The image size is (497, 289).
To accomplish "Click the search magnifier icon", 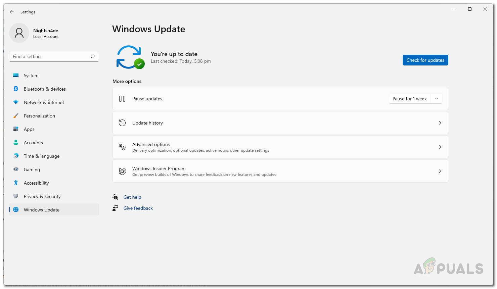I will click(x=93, y=56).
